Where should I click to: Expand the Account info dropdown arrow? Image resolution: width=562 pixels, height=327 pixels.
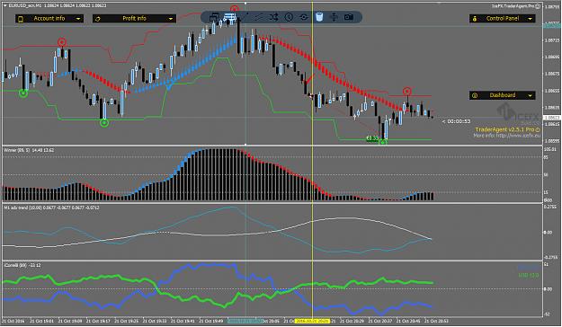coord(78,19)
